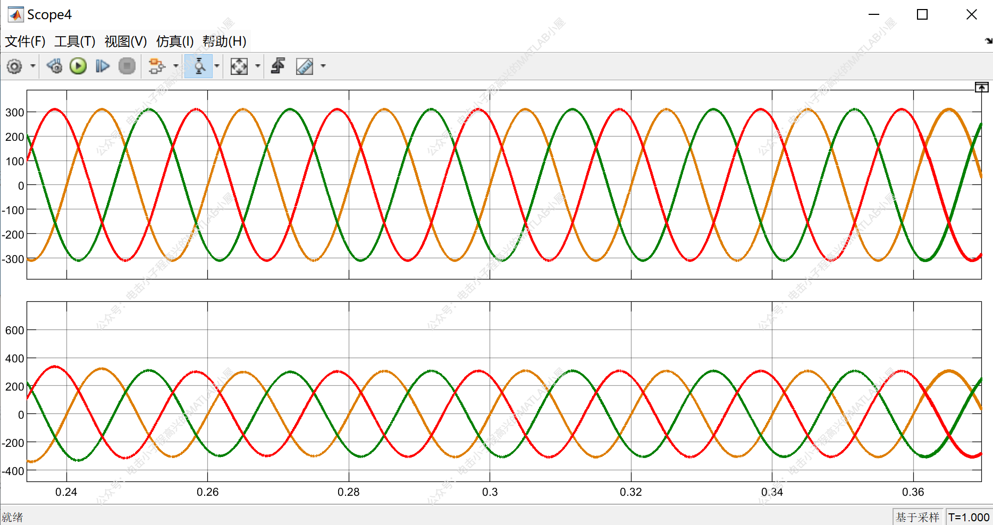Run the simulation with the green play button
The width and height of the screenshot is (993, 525).
[x=78, y=66]
